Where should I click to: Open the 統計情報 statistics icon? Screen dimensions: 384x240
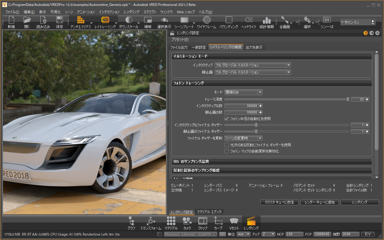pos(267,20)
